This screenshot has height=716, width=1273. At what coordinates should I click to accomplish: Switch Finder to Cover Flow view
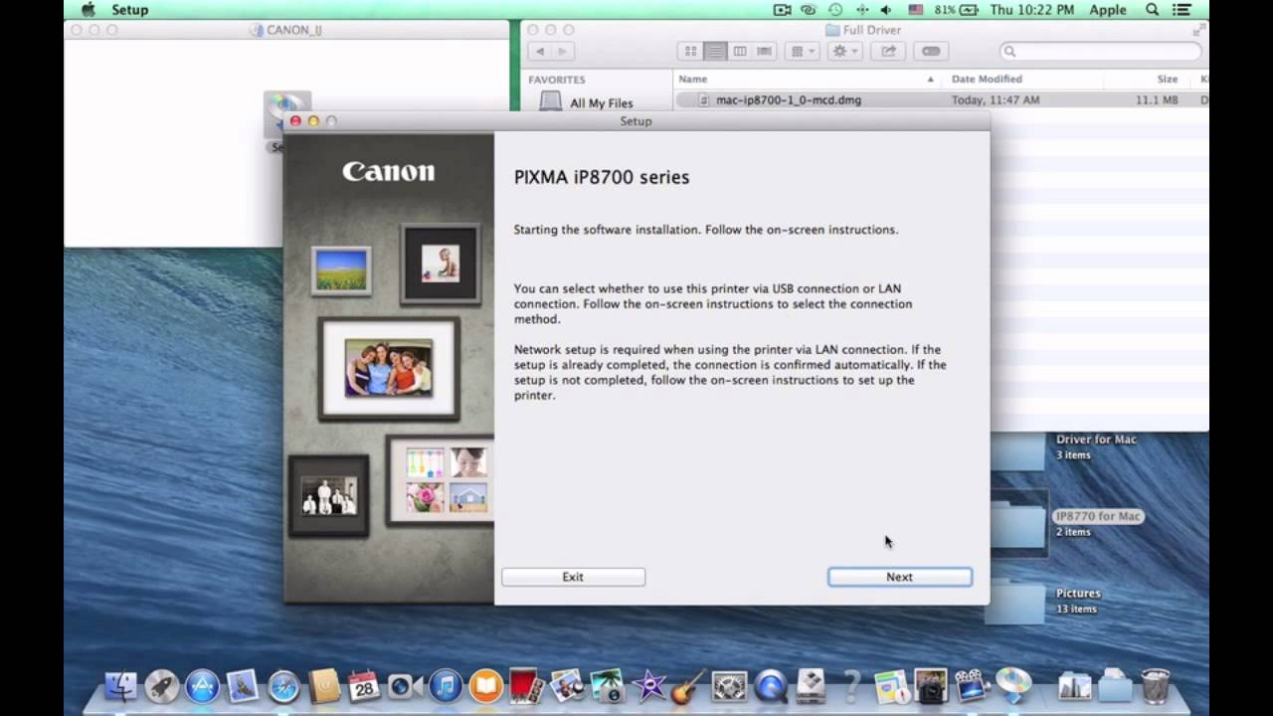(764, 51)
